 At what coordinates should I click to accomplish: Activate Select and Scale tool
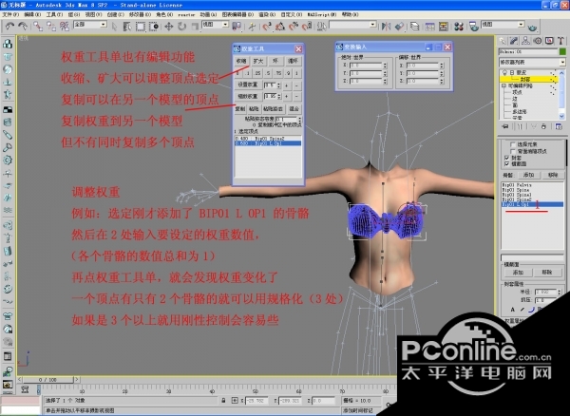point(195,27)
